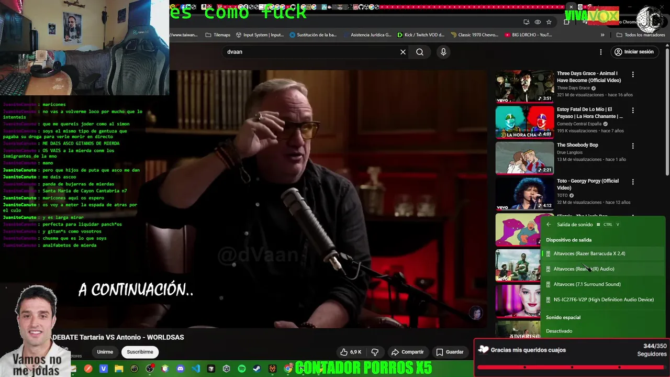Open Estoy Fatal De Lo Mío video thumbnail
This screenshot has height=377, width=670.
click(x=524, y=122)
